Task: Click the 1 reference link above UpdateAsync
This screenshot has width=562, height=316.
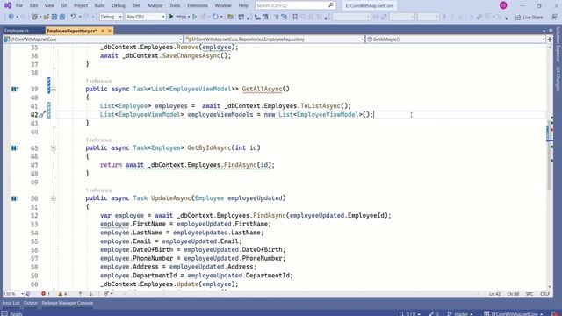Action: tap(98, 190)
